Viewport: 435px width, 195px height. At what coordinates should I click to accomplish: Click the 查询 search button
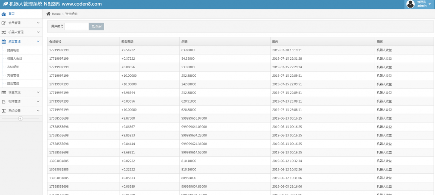(x=96, y=27)
